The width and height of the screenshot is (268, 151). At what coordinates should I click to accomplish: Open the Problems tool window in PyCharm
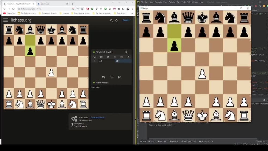tap(162, 141)
